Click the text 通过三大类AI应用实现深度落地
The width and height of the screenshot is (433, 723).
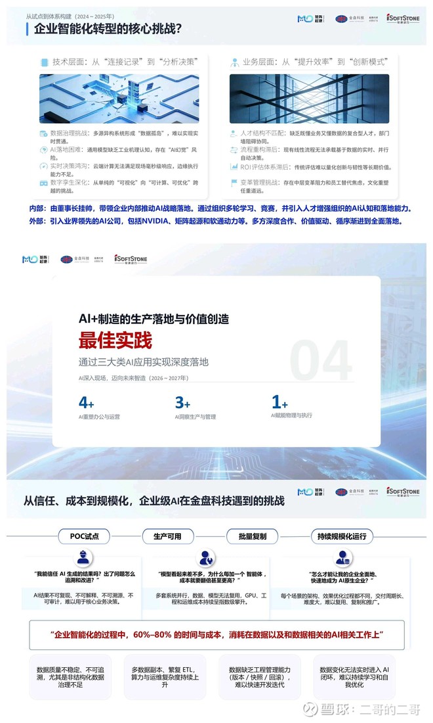[144, 362]
